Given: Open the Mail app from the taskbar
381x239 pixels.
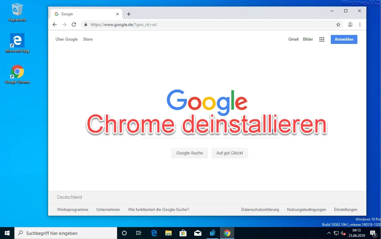Looking at the screenshot, I should coord(198,233).
